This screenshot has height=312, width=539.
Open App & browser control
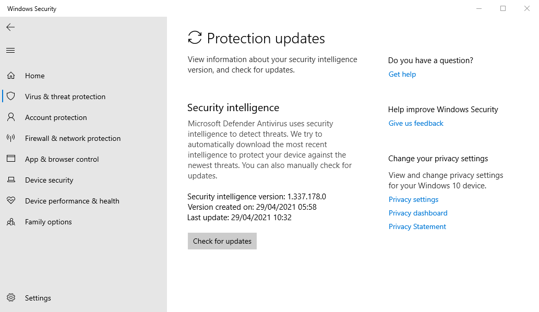coord(62,159)
